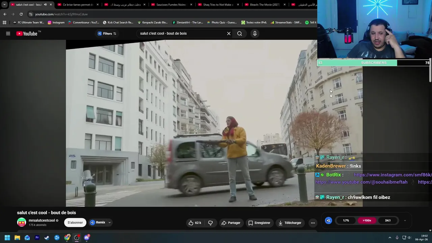
Task: Open mrsalutcestcool channel avatar
Action: (22, 222)
